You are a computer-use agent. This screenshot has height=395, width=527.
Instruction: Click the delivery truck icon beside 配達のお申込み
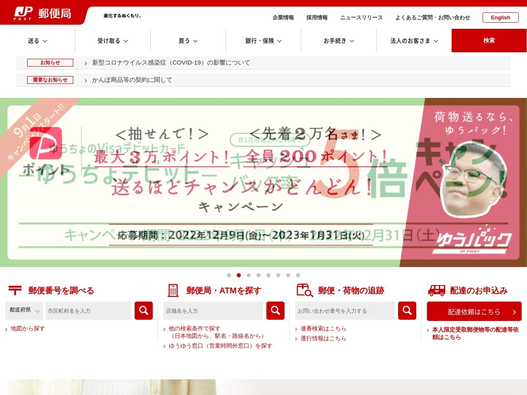437,290
